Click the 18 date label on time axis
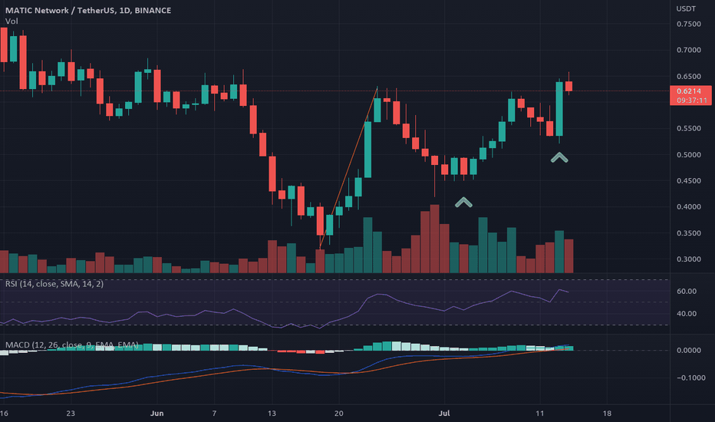 (607, 414)
